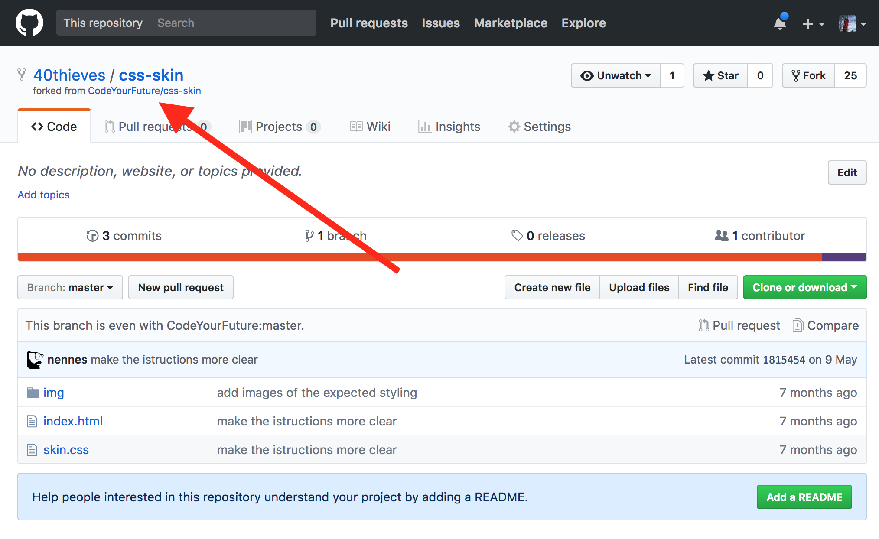The height and width of the screenshot is (539, 879).
Task: Open the GitHub home logo
Action: (x=29, y=23)
